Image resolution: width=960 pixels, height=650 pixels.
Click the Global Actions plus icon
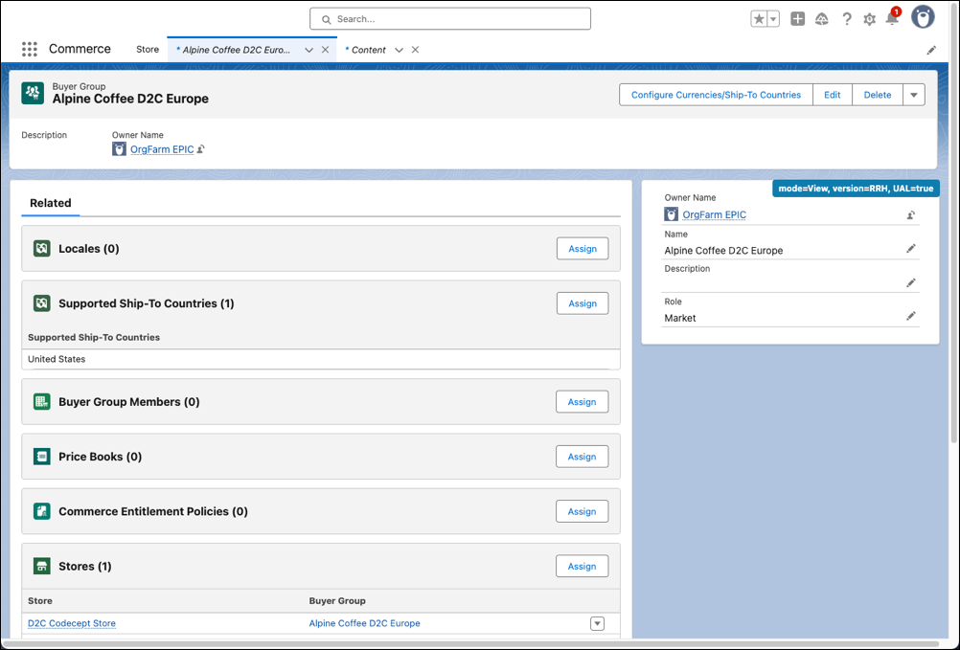pos(797,19)
